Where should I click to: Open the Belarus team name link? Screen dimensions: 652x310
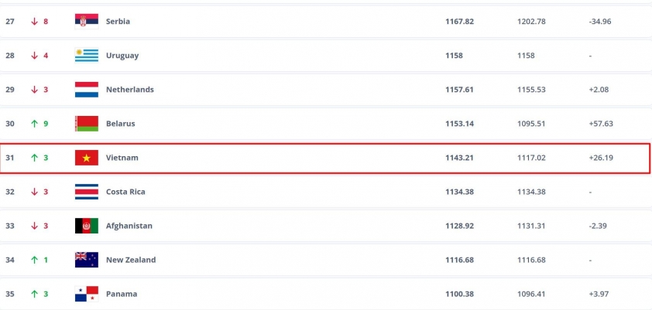(120, 124)
